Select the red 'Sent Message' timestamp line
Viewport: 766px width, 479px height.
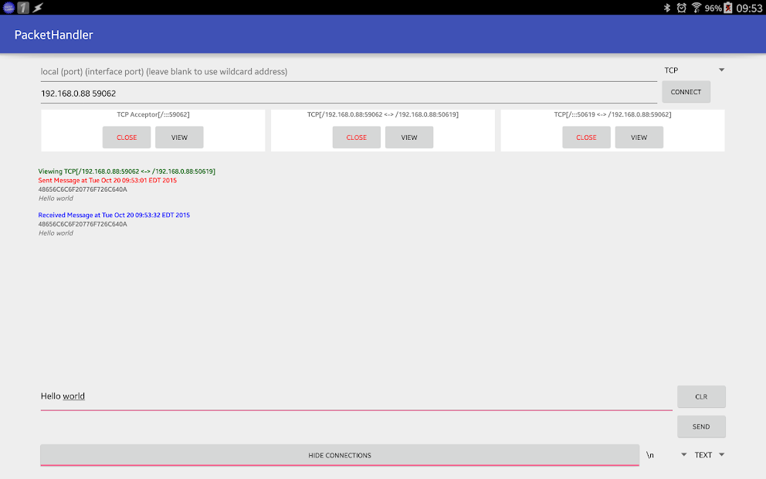pyautogui.click(x=107, y=180)
